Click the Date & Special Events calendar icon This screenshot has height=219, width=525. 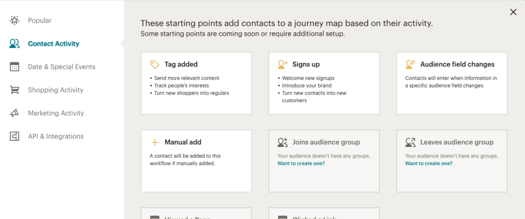pyautogui.click(x=14, y=67)
